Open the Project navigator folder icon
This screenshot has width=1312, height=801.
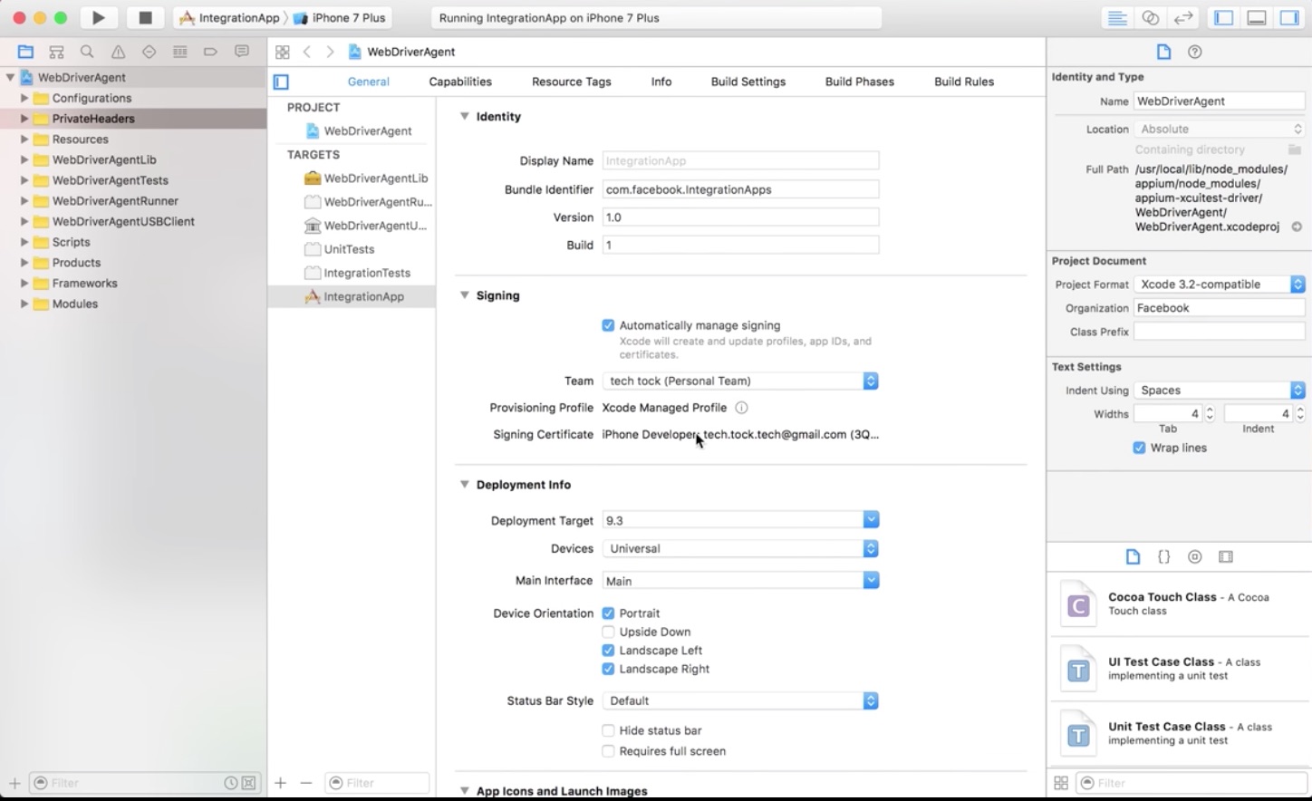click(25, 52)
